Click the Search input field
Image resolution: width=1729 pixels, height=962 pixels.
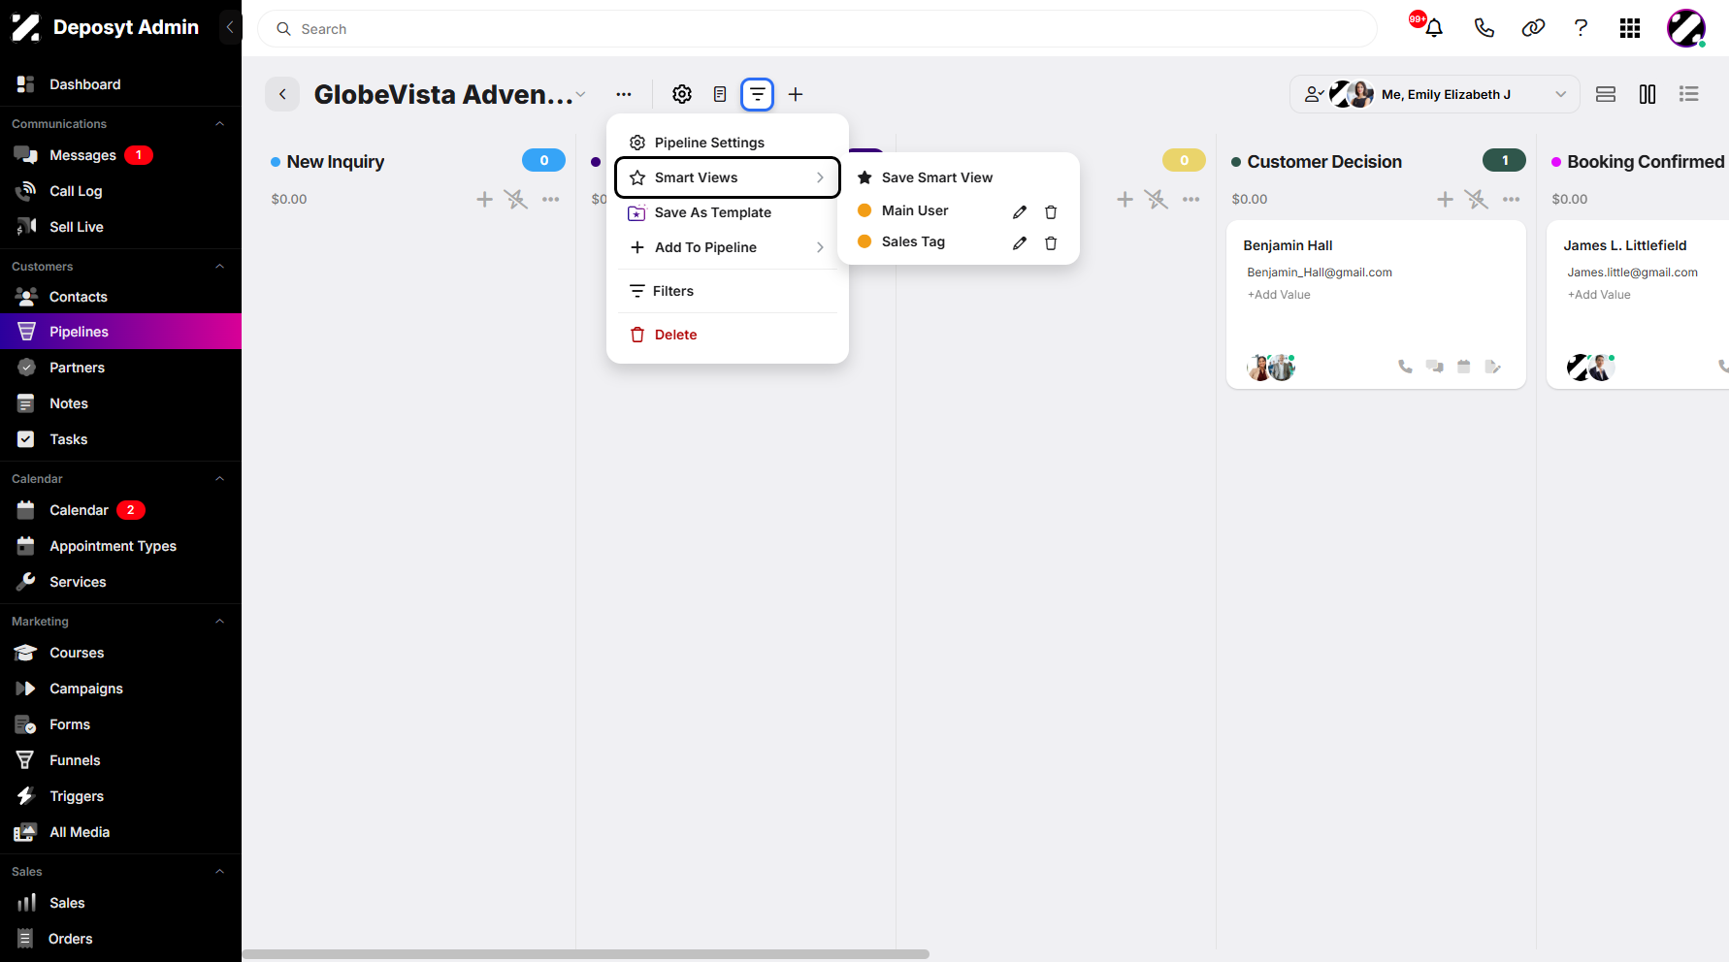pos(817,29)
